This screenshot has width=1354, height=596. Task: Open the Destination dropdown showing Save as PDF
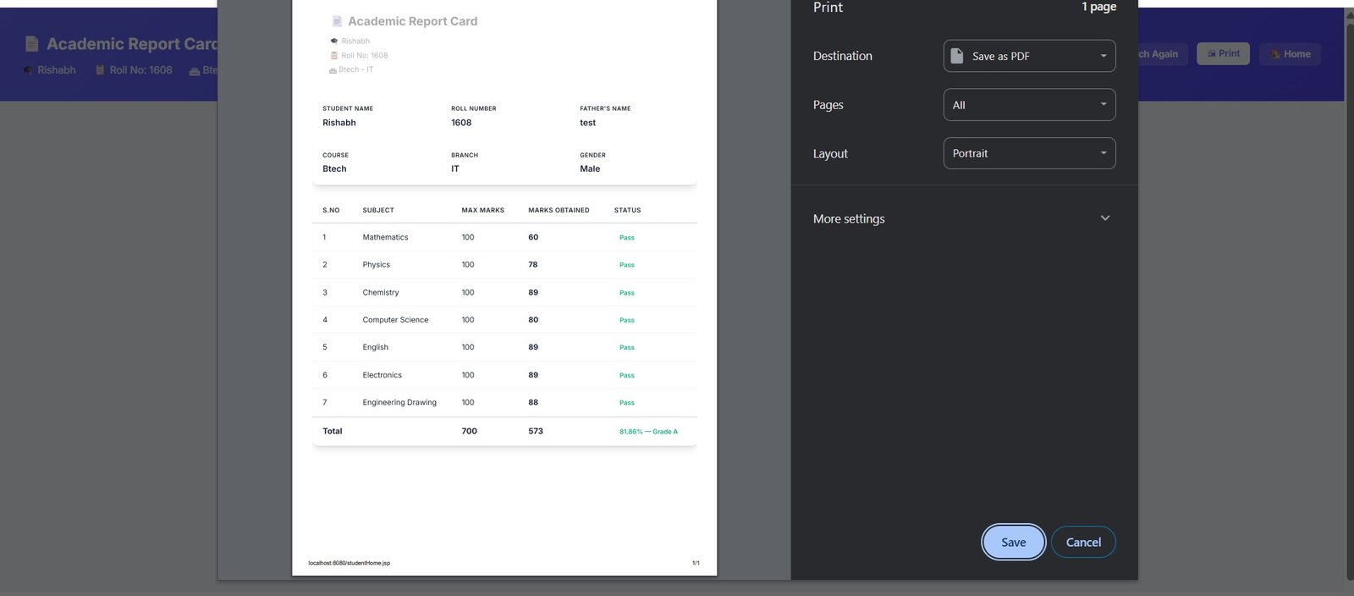tap(1029, 56)
